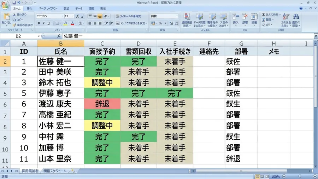Switch to the 校閲 ribbon tab
Viewport: 318px width, 179px height.
(x=91, y=8)
